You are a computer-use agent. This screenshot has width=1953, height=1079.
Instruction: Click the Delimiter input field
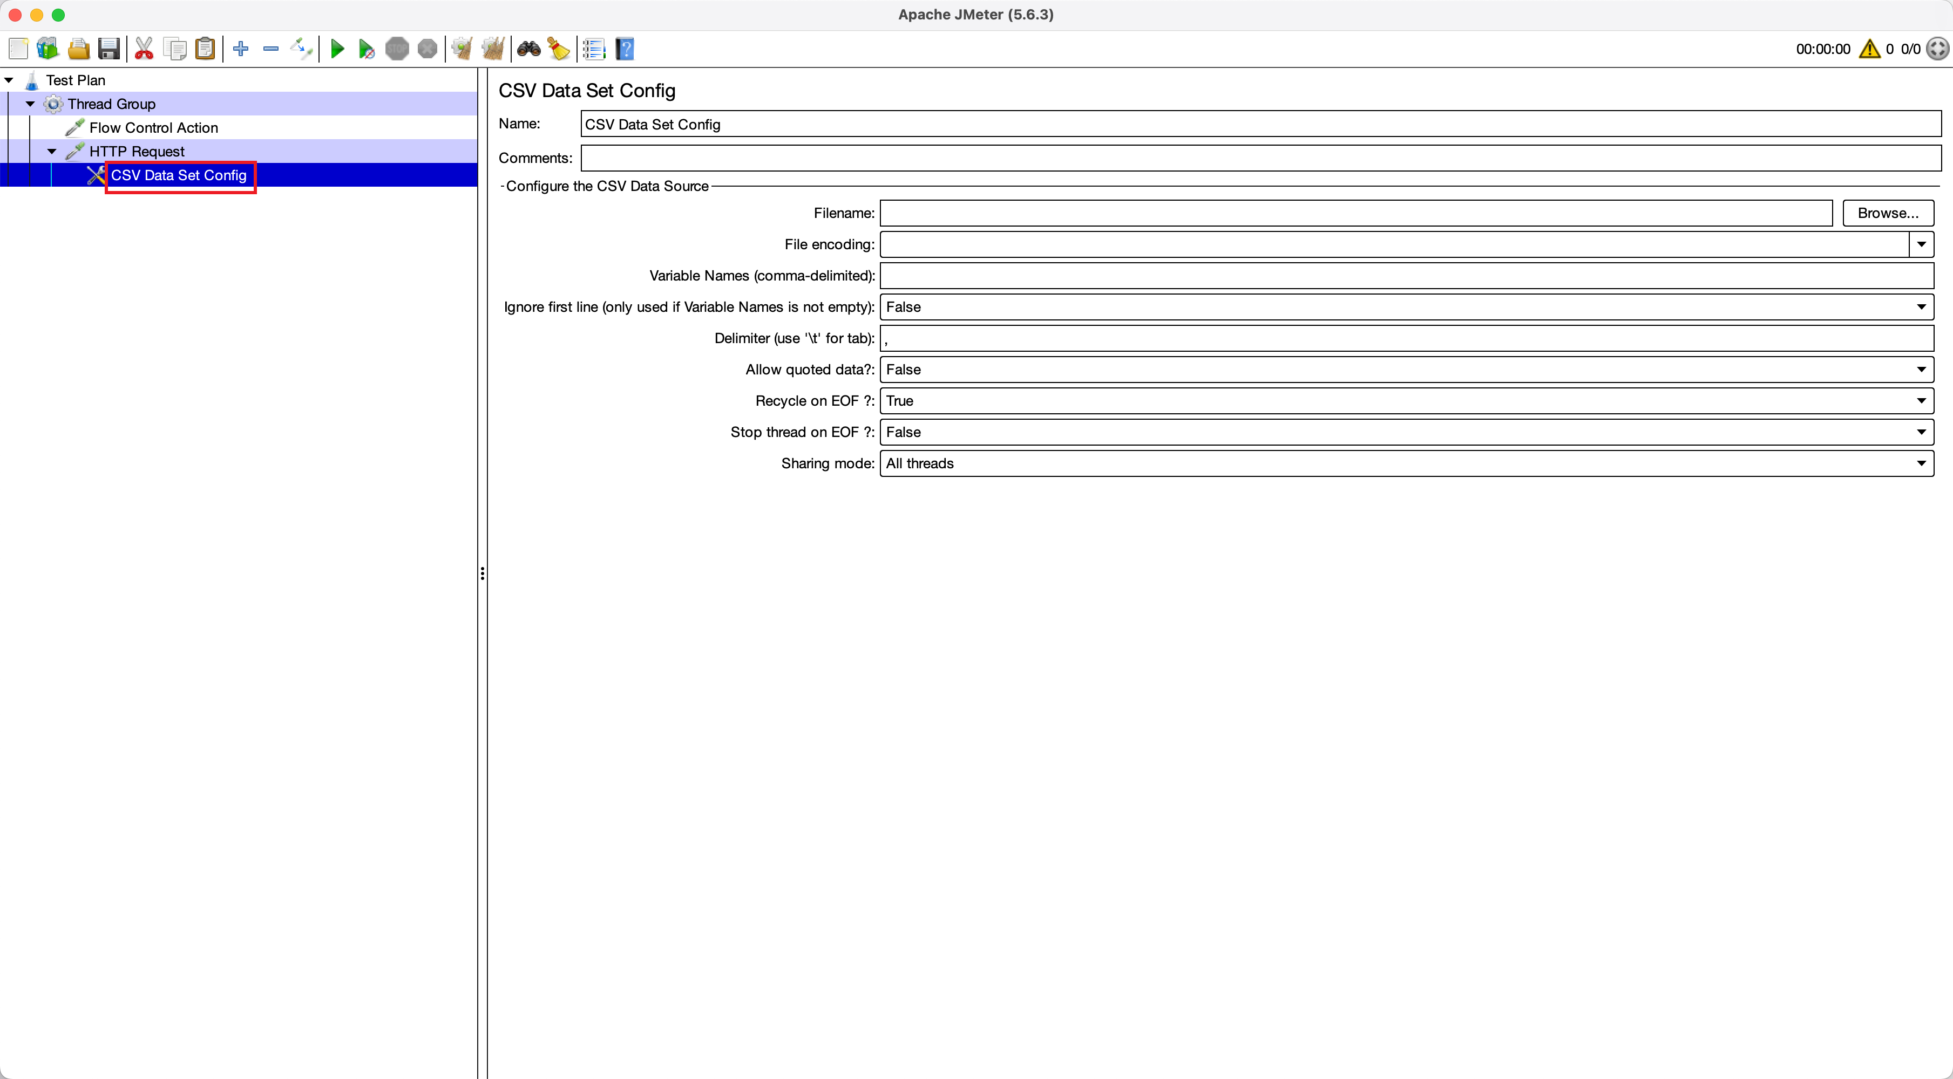point(1406,339)
